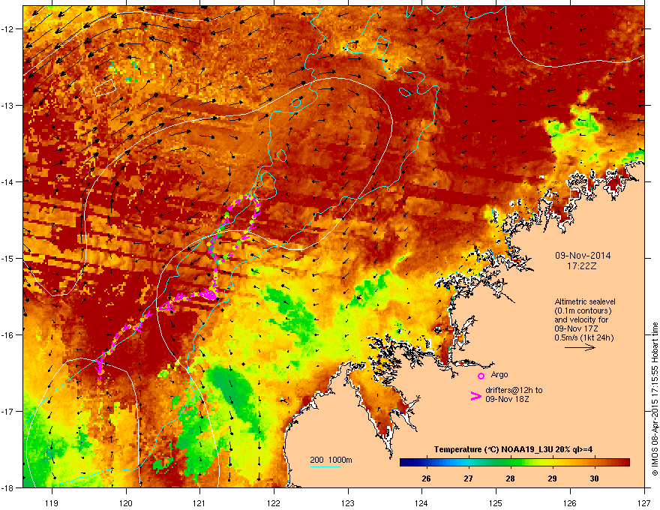660x510 pixels.
Task: Click the 119 longitude axis label
Action: coord(52,502)
